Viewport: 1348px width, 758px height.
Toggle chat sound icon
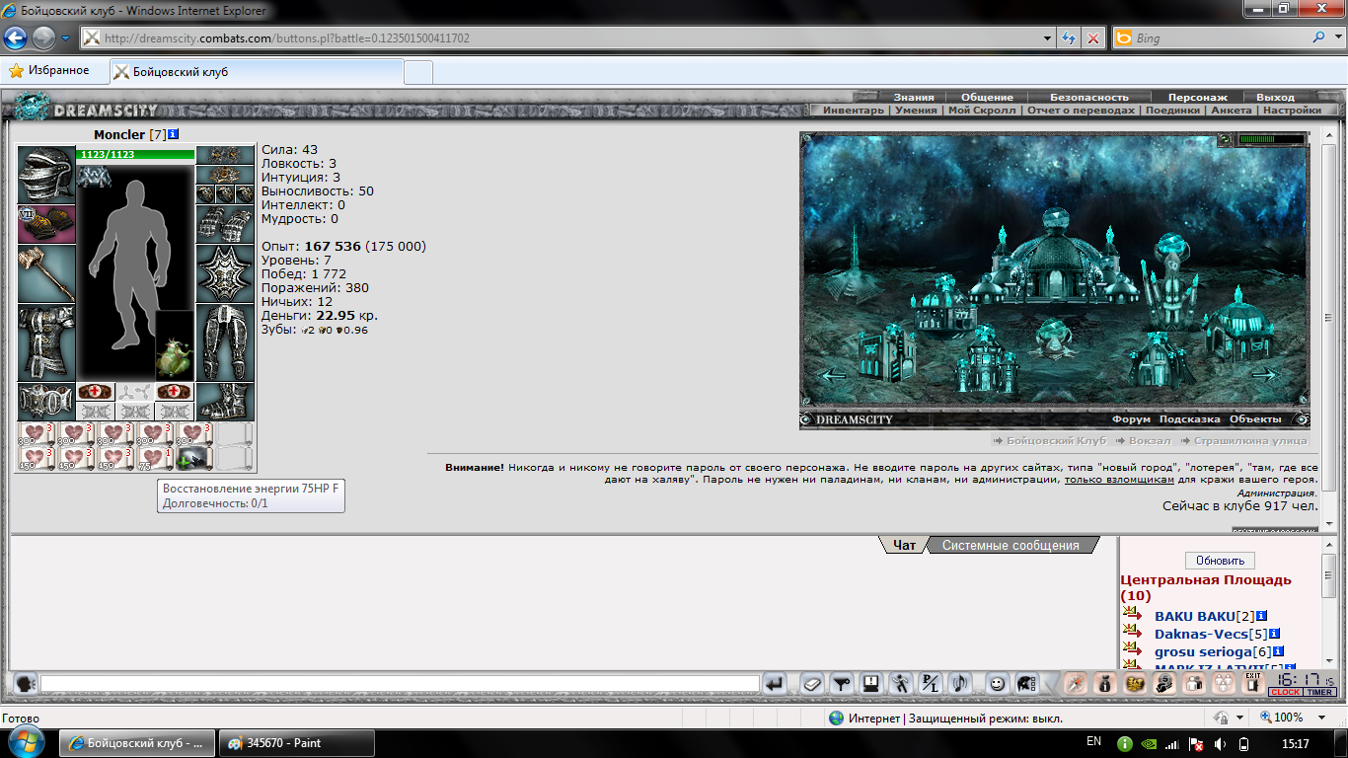pos(959,683)
